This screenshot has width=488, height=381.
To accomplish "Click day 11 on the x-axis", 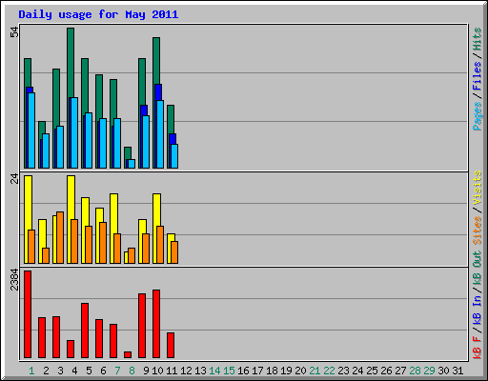I will (x=172, y=371).
